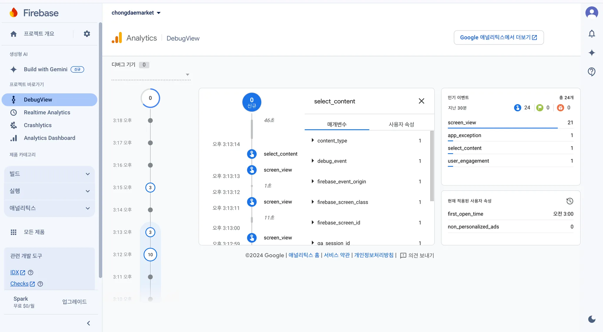Close the select_content detail panel
Image resolution: width=603 pixels, height=332 pixels.
(421, 101)
